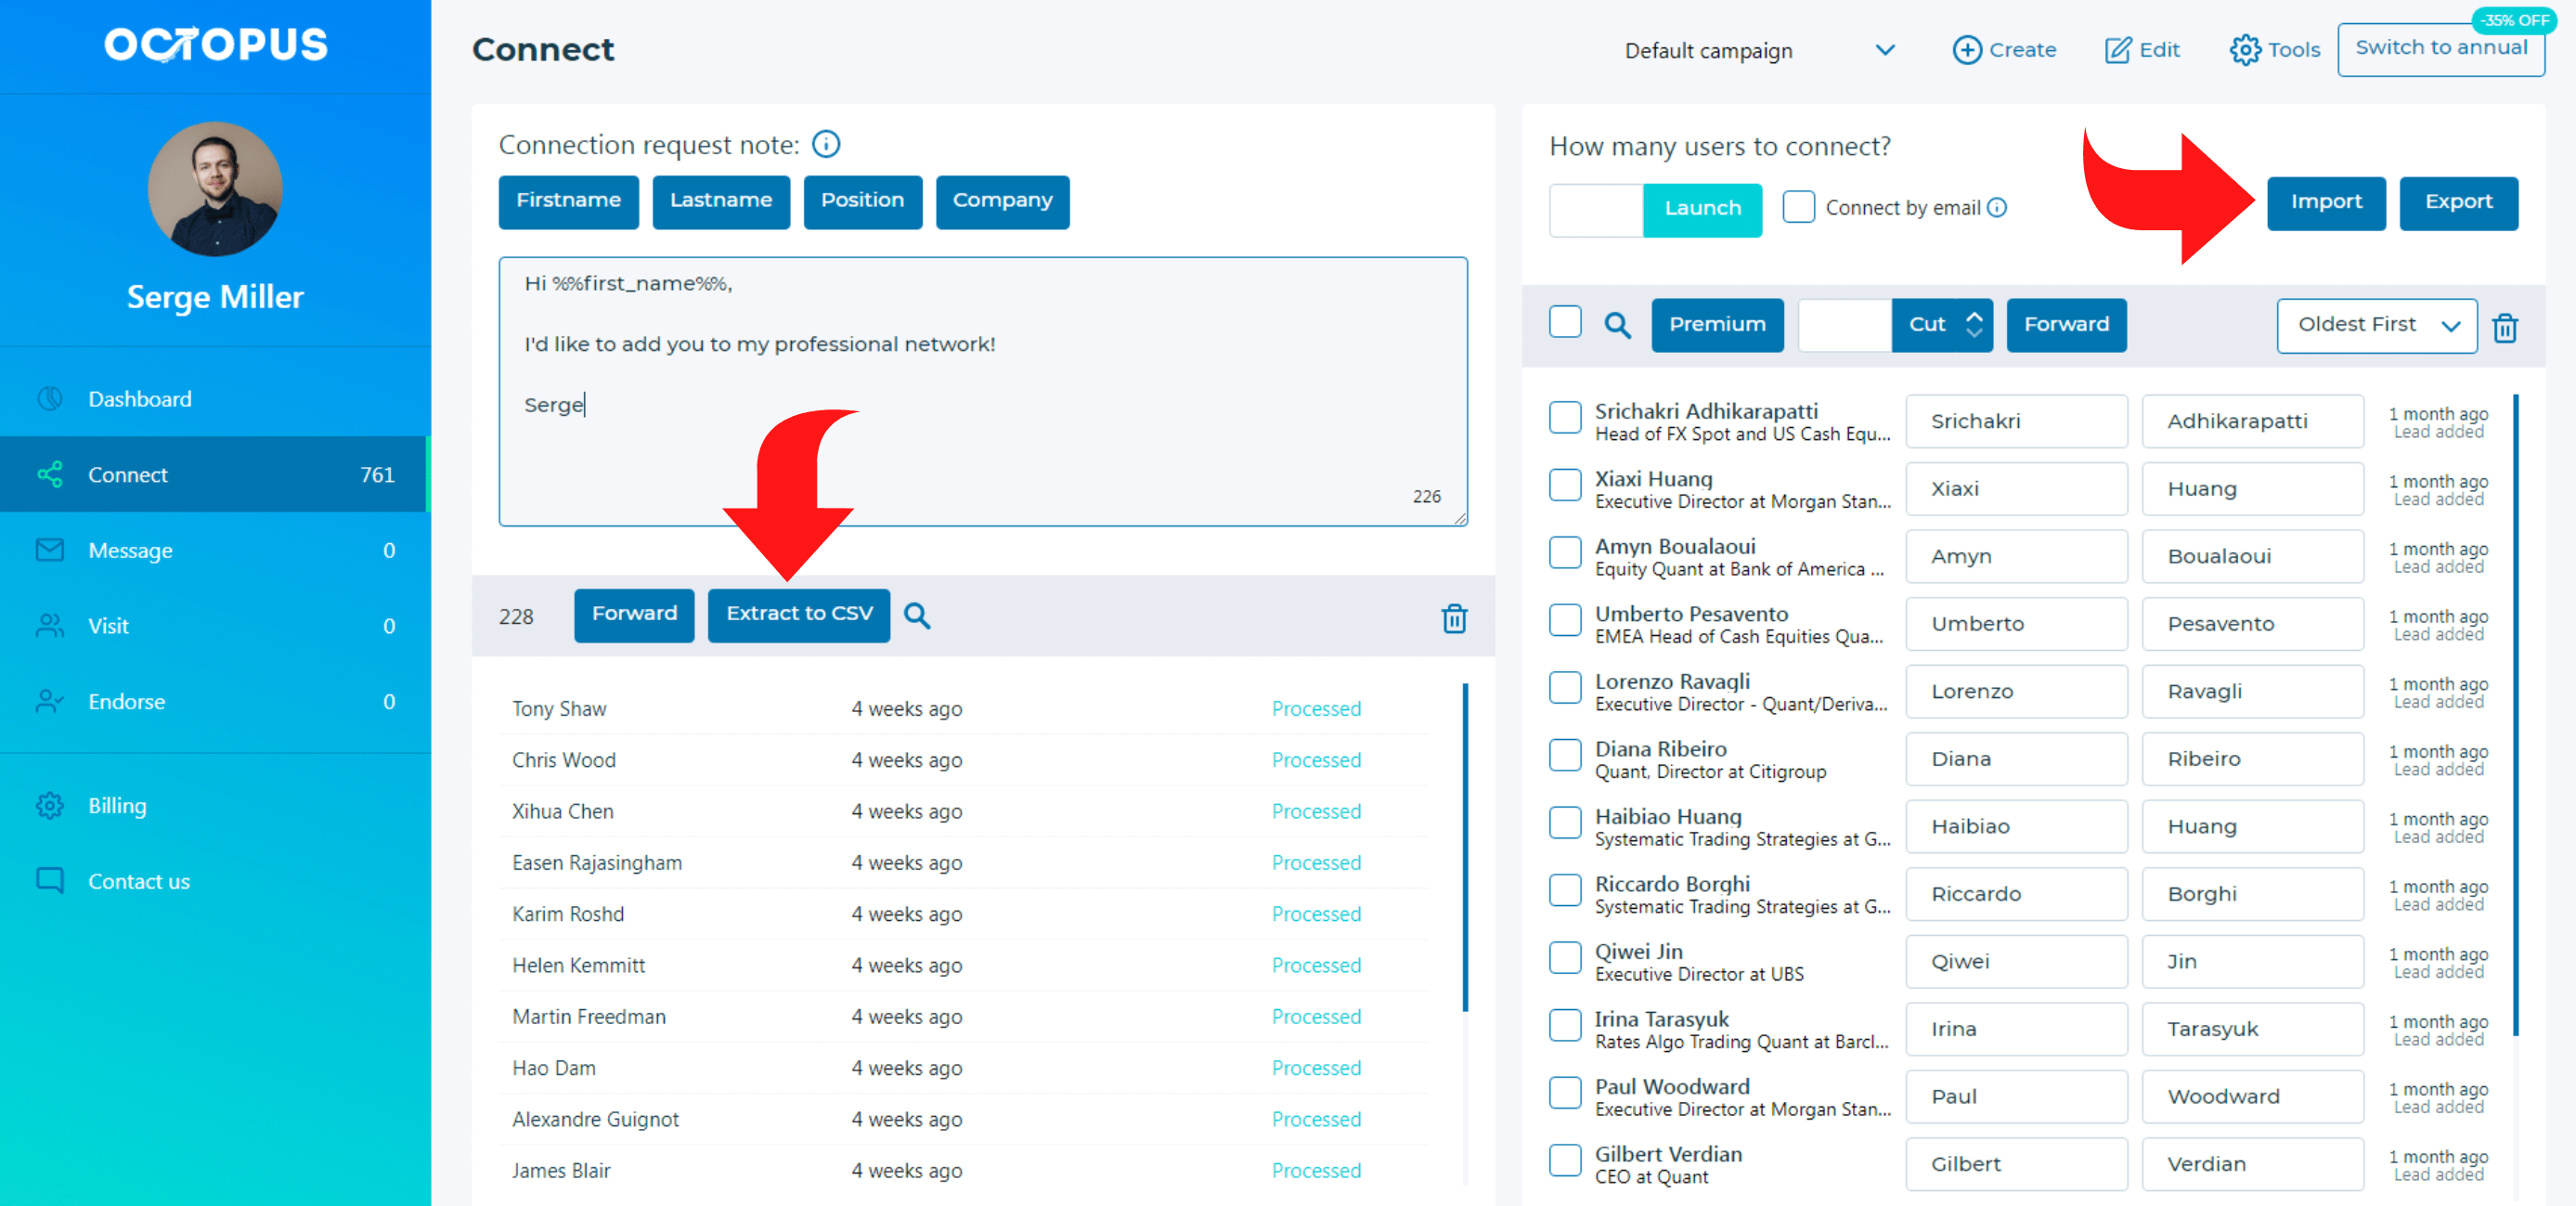This screenshot has width=2576, height=1206.
Task: Open the Billing section from sidebar
Action: (118, 805)
